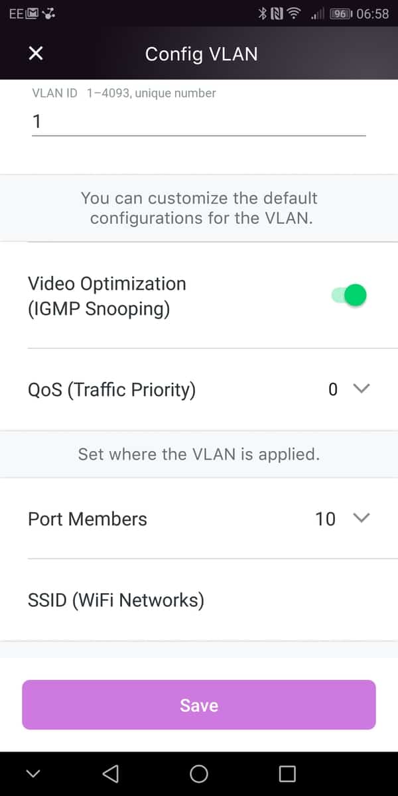
Task: Close the Config VLAN screen
Action: [36, 54]
